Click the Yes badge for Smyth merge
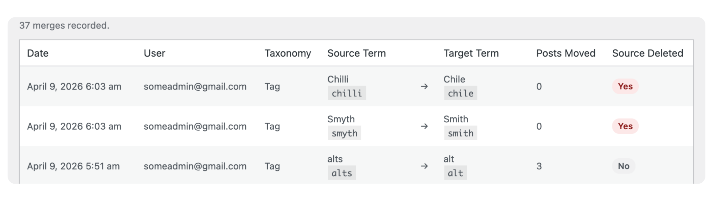The image size is (713, 201). pos(625,126)
